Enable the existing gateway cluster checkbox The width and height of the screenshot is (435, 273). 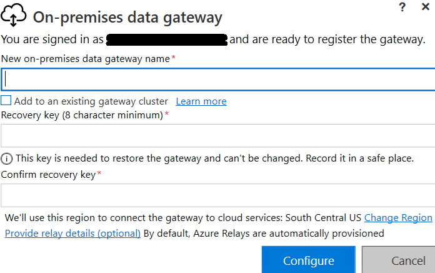coord(6,101)
